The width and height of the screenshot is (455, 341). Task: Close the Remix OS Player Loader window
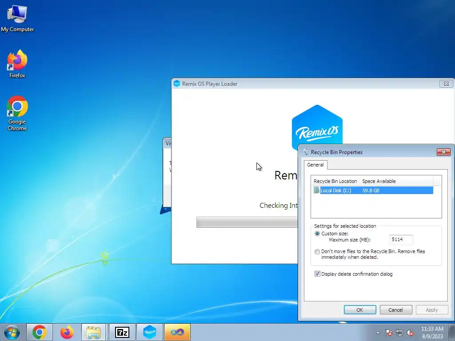coord(446,84)
